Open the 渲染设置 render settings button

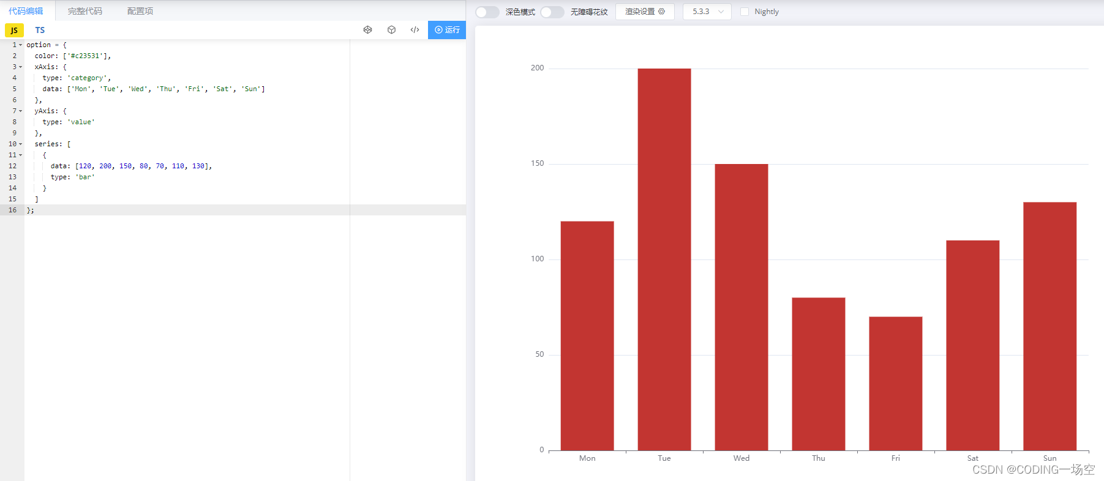(x=645, y=12)
